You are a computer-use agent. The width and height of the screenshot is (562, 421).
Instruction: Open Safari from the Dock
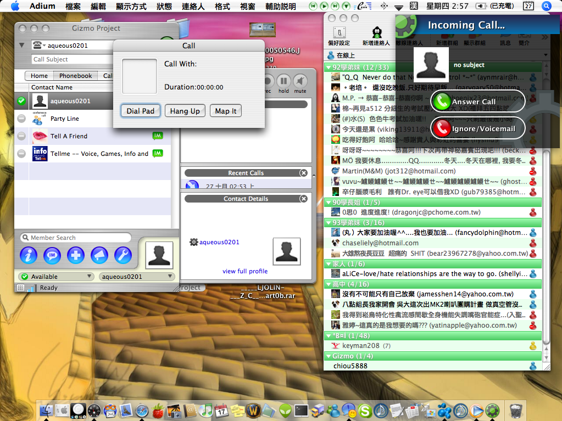coord(142,410)
